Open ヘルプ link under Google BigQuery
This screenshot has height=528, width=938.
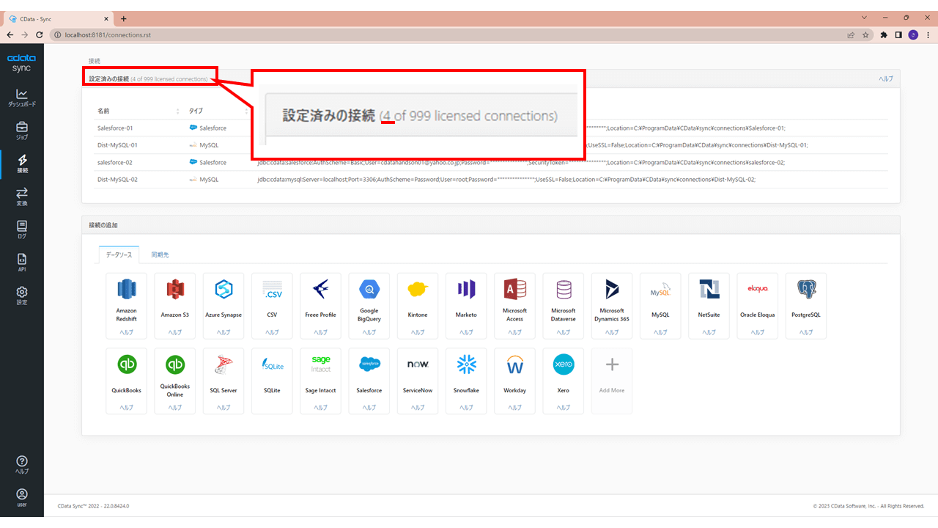click(369, 332)
